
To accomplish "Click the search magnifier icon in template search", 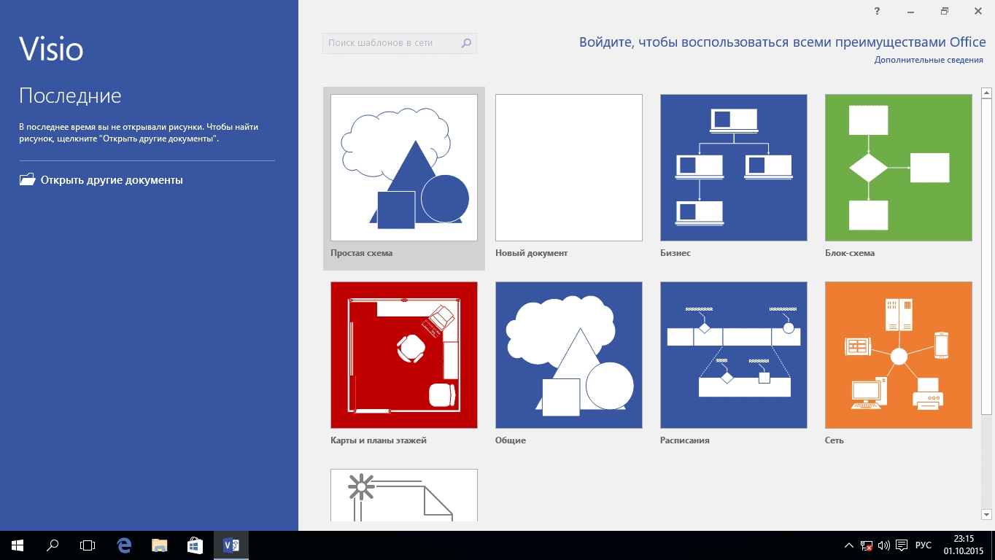I will tap(467, 43).
